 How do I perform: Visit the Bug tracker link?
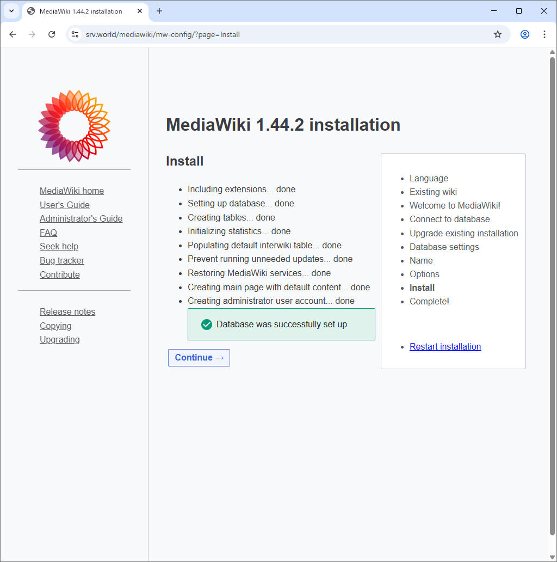point(62,260)
